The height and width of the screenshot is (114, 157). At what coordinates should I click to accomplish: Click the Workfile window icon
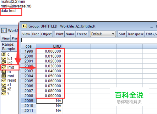pyautogui.click(x=4, y=30)
